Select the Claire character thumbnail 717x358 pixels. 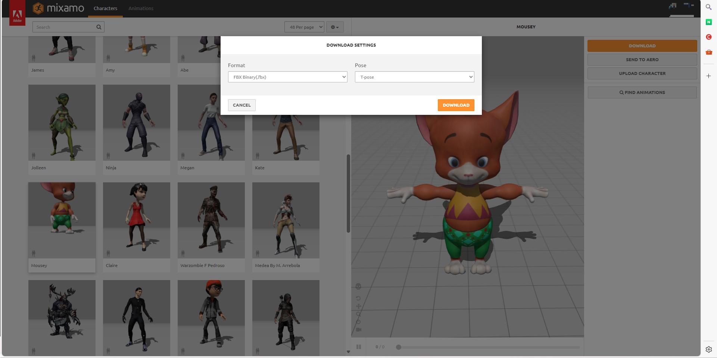click(137, 220)
